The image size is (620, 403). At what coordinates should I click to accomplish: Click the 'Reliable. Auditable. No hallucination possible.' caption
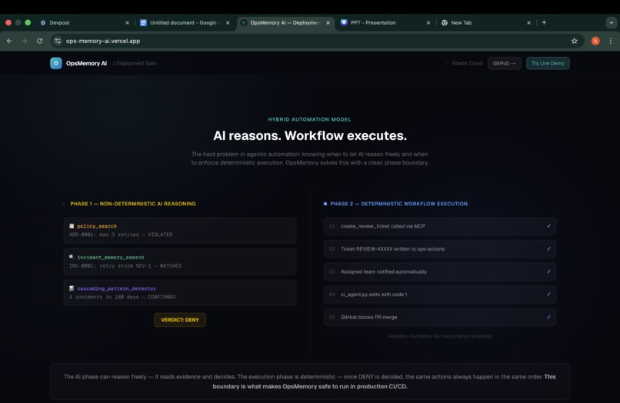click(440, 336)
